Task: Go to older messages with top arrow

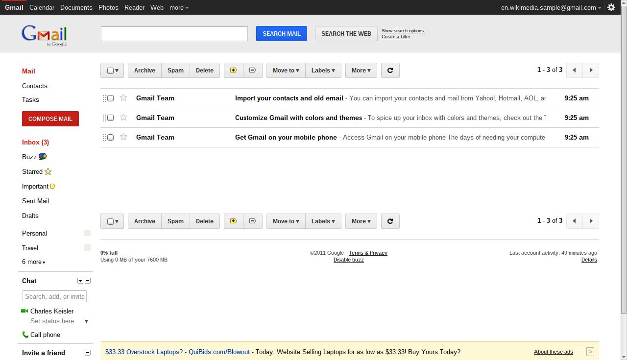Action: tap(591, 71)
